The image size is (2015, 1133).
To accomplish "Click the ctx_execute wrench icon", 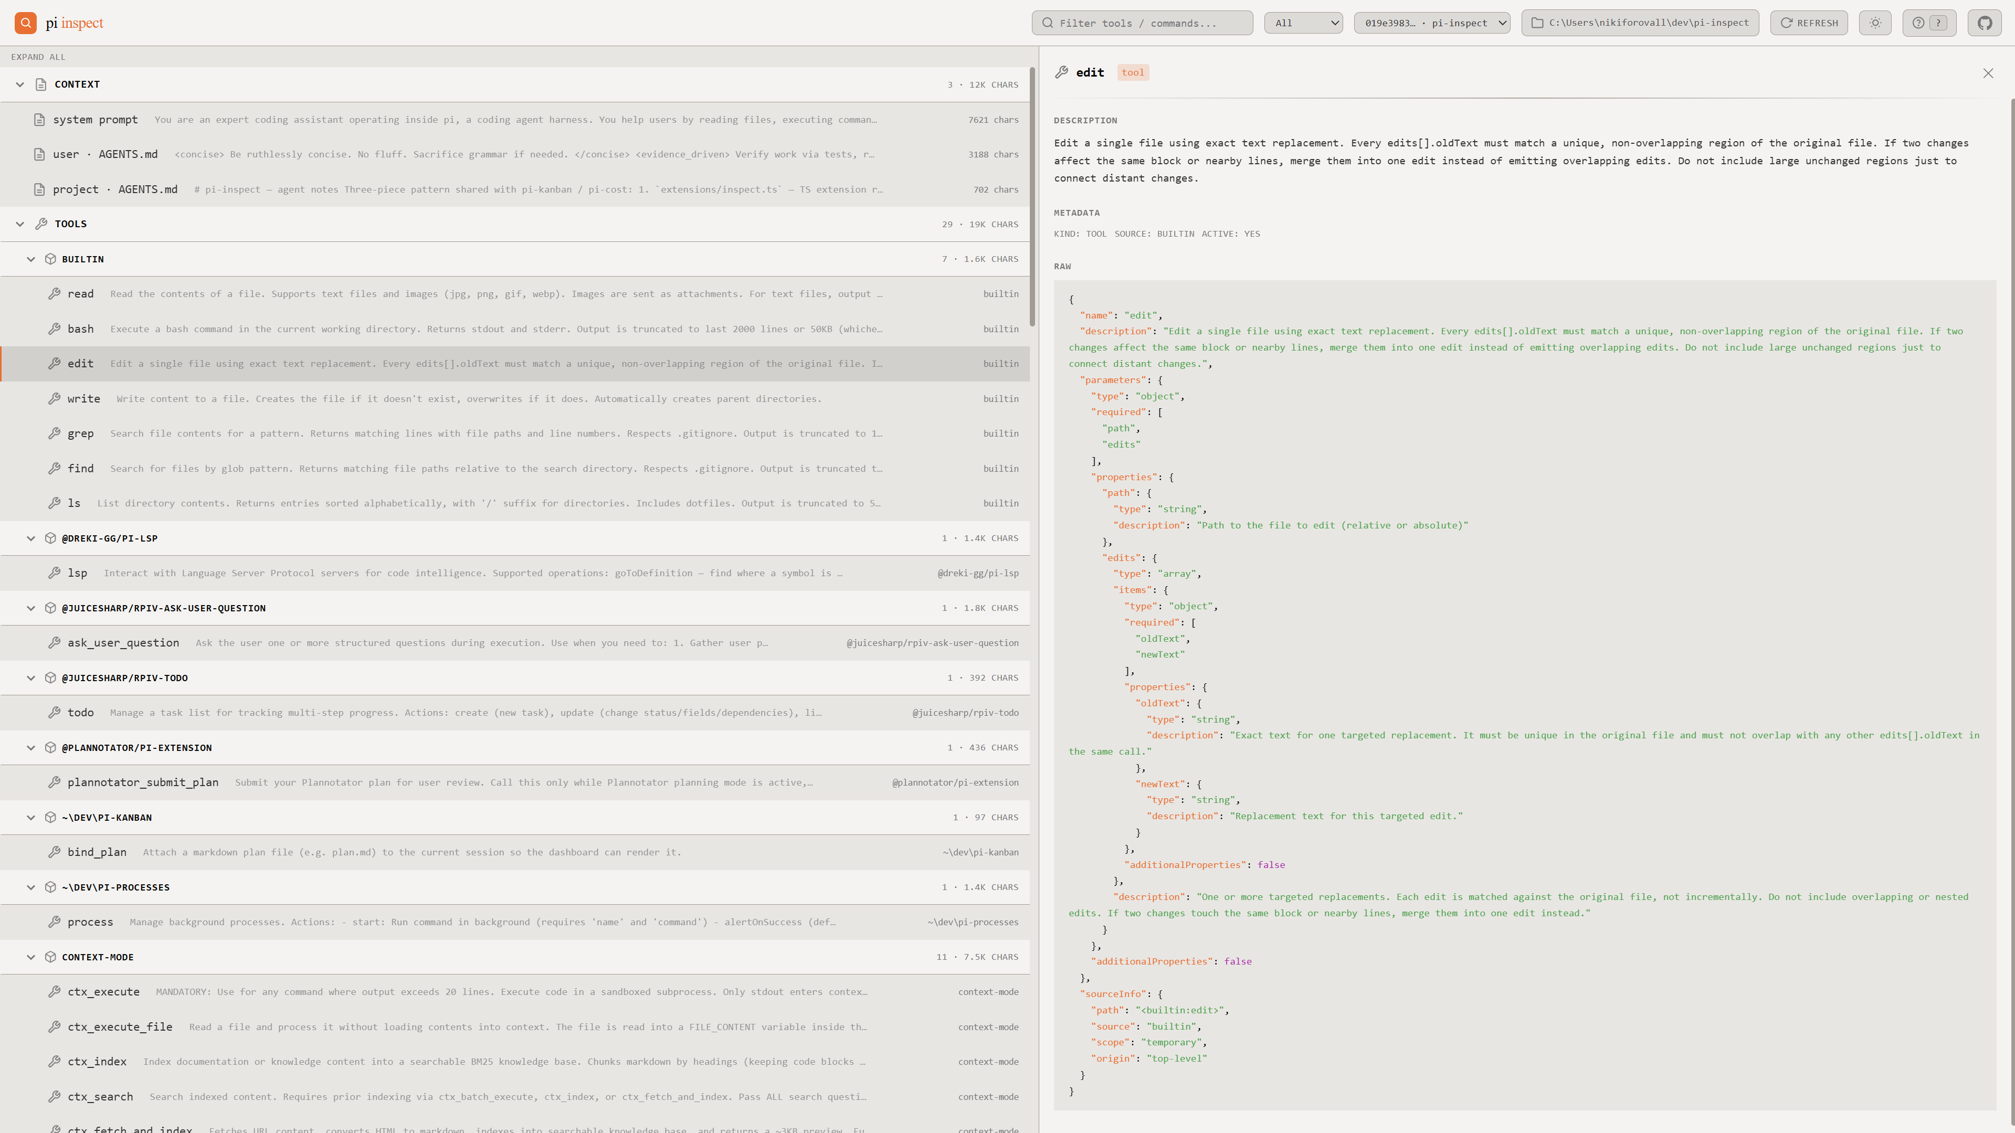I will coord(54,991).
